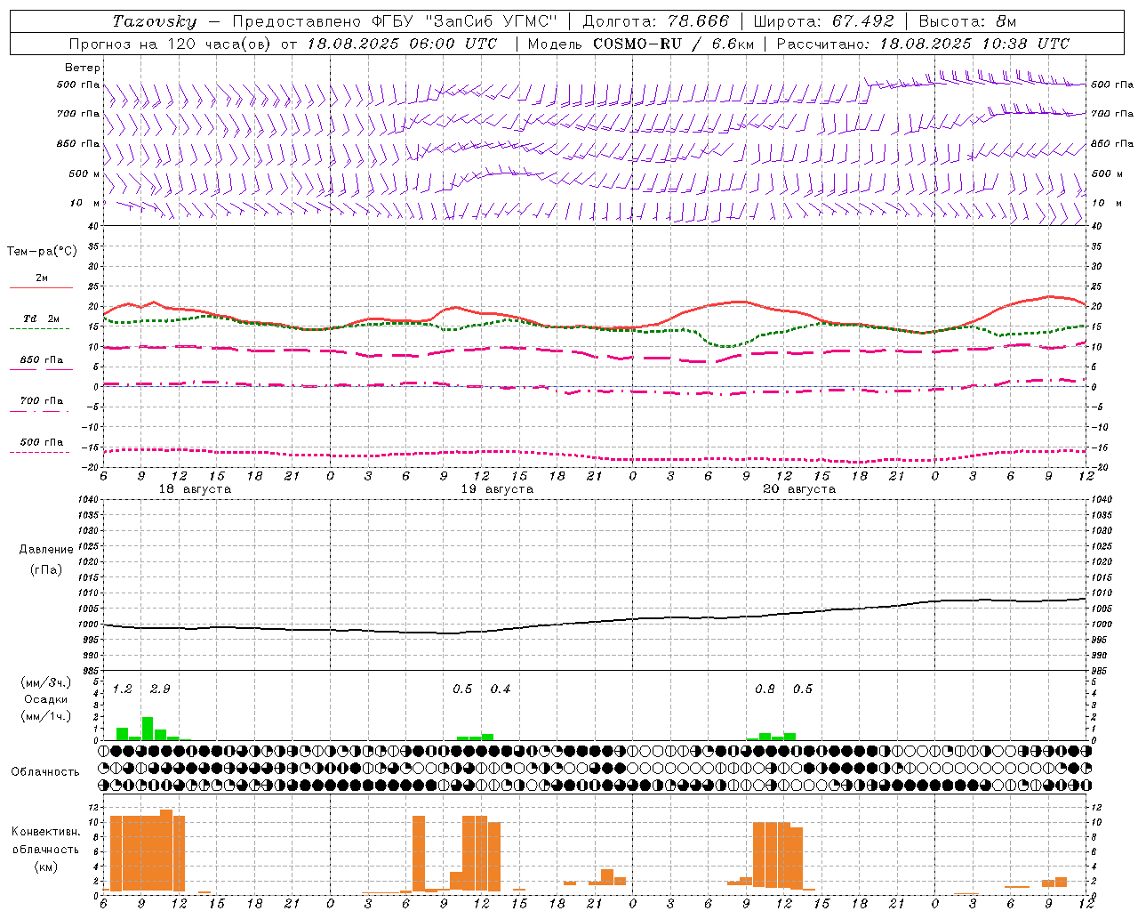This screenshot has width=1138, height=911.
Task: Click precipitation total value 1.2
Action: point(123,689)
